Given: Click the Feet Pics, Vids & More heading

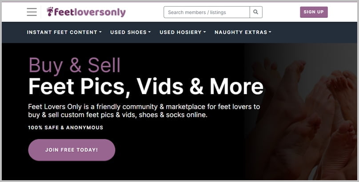Looking at the screenshot, I should tap(146, 87).
